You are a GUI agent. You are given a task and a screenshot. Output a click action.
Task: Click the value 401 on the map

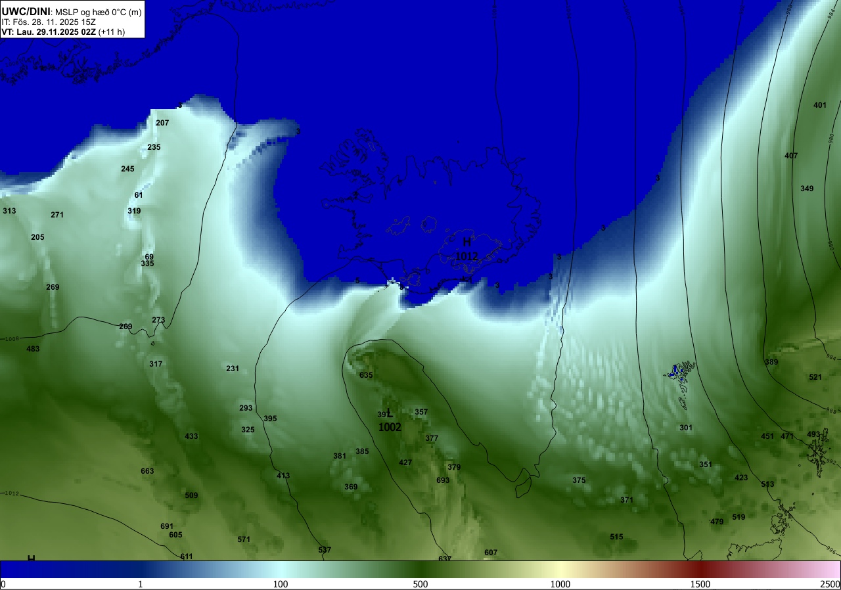(x=820, y=105)
